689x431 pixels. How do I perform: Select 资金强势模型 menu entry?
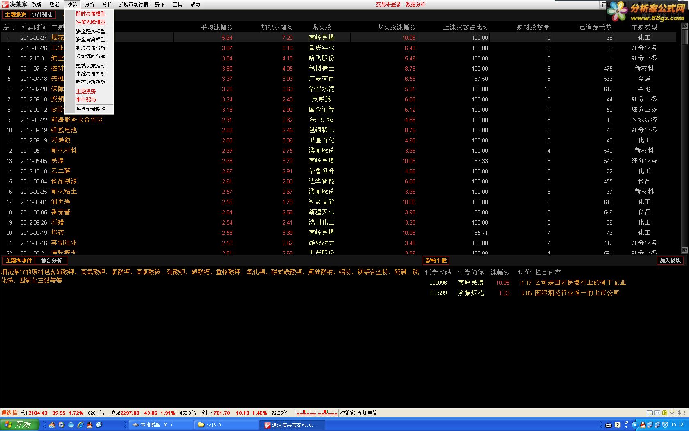coord(89,32)
